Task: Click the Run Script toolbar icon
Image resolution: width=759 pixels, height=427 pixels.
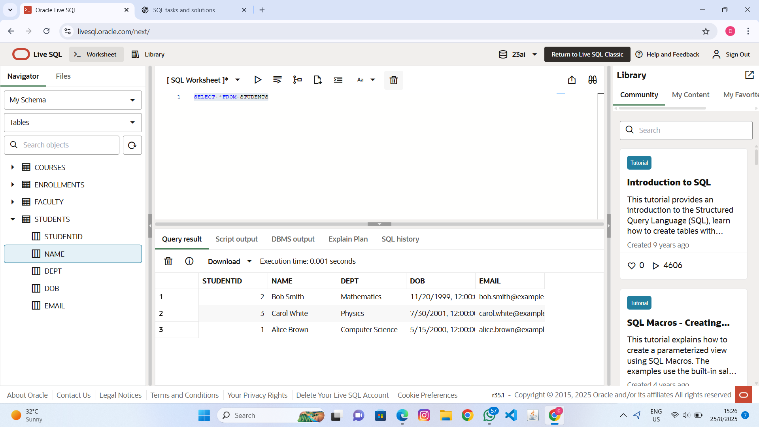Action: tap(278, 80)
